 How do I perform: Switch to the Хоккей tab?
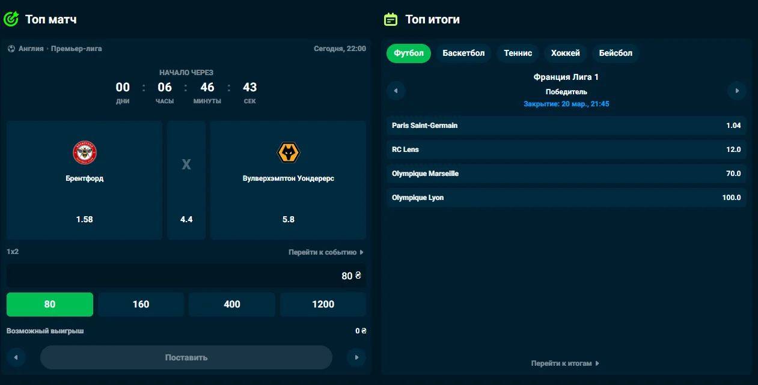[x=566, y=53]
